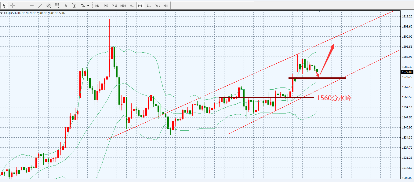Click the current price tag 1577.02
The image size is (414, 182).
[x=407, y=72]
